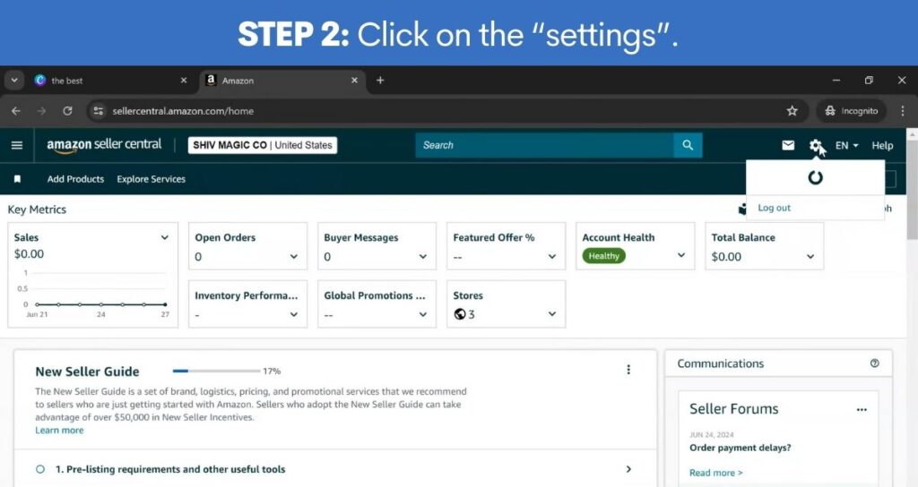Viewport: 918px width, 487px height.
Task: Click SHIV MAGIC CO account switcher
Action: [x=263, y=145]
